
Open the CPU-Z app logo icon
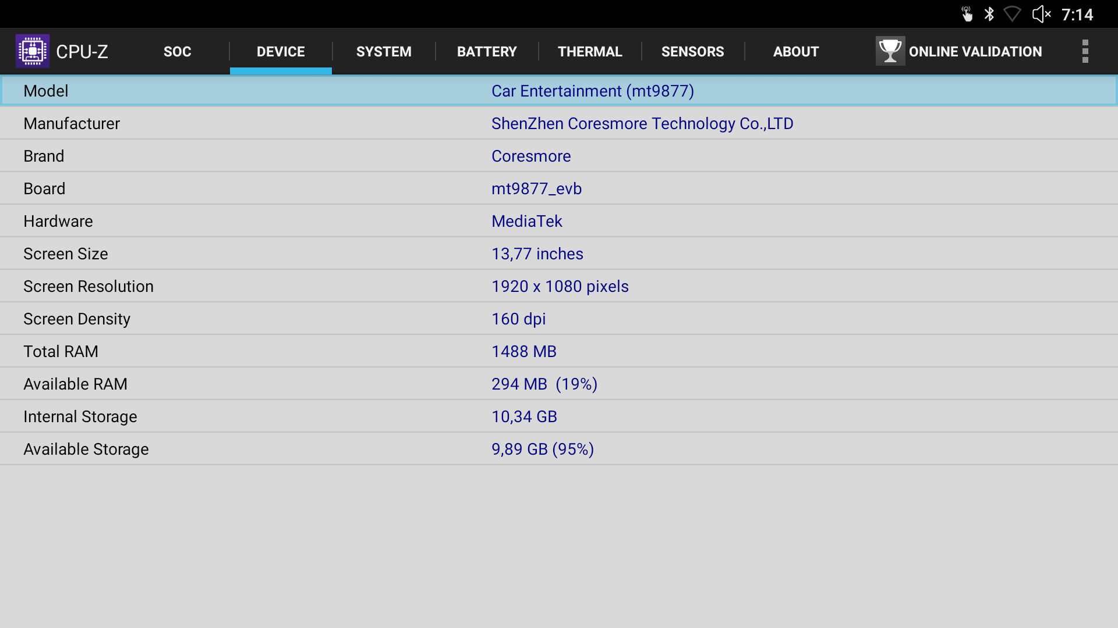[33, 51]
